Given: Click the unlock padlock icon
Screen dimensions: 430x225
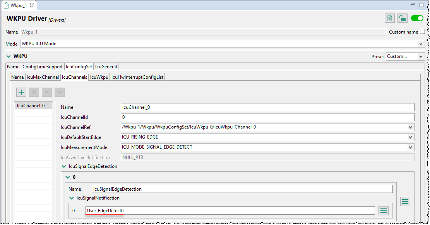Looking at the screenshot, I should 403,18.
